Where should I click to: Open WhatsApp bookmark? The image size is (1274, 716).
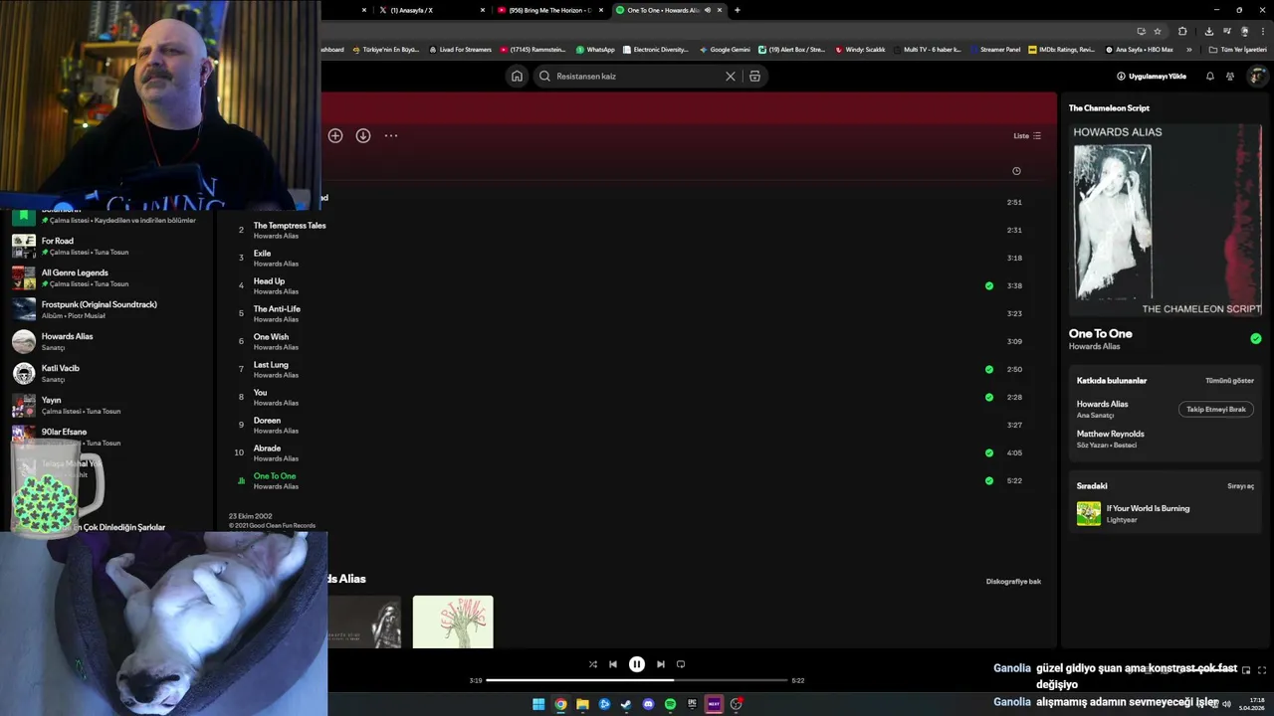coord(595,49)
